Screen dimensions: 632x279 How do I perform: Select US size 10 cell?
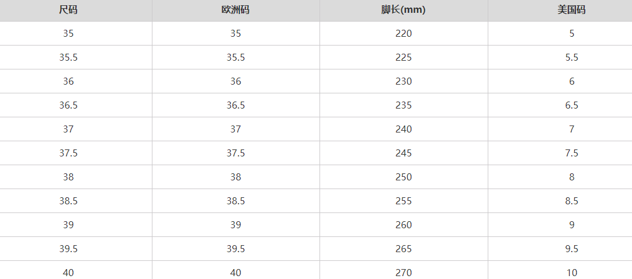click(571, 272)
